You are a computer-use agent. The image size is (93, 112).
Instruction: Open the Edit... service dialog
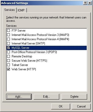(x=46, y=97)
